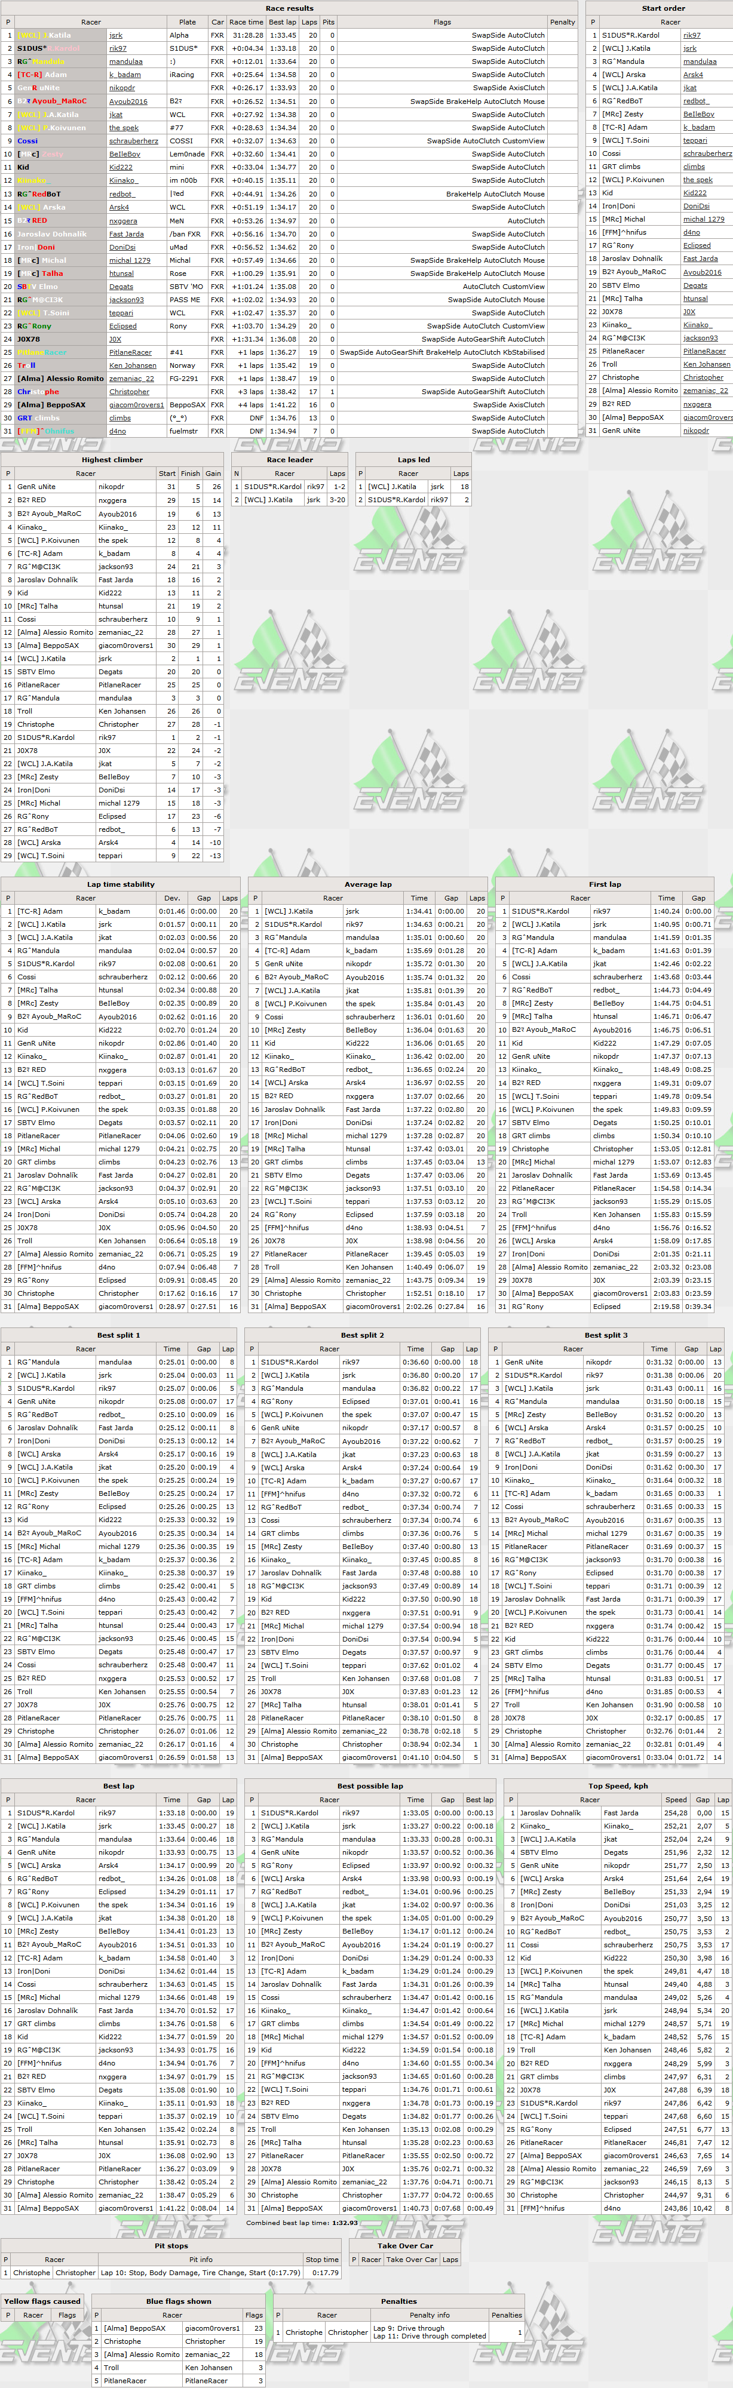Select the Blue flags shown title
Image resolution: width=733 pixels, height=2388 pixels.
tap(178, 2302)
